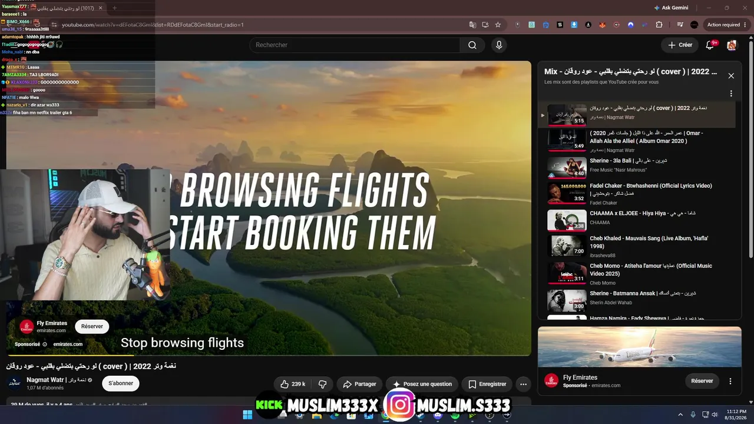Screen dimensions: 754x424
Task: Click the Fly Emirates logo on video ad
Action: [27, 327]
